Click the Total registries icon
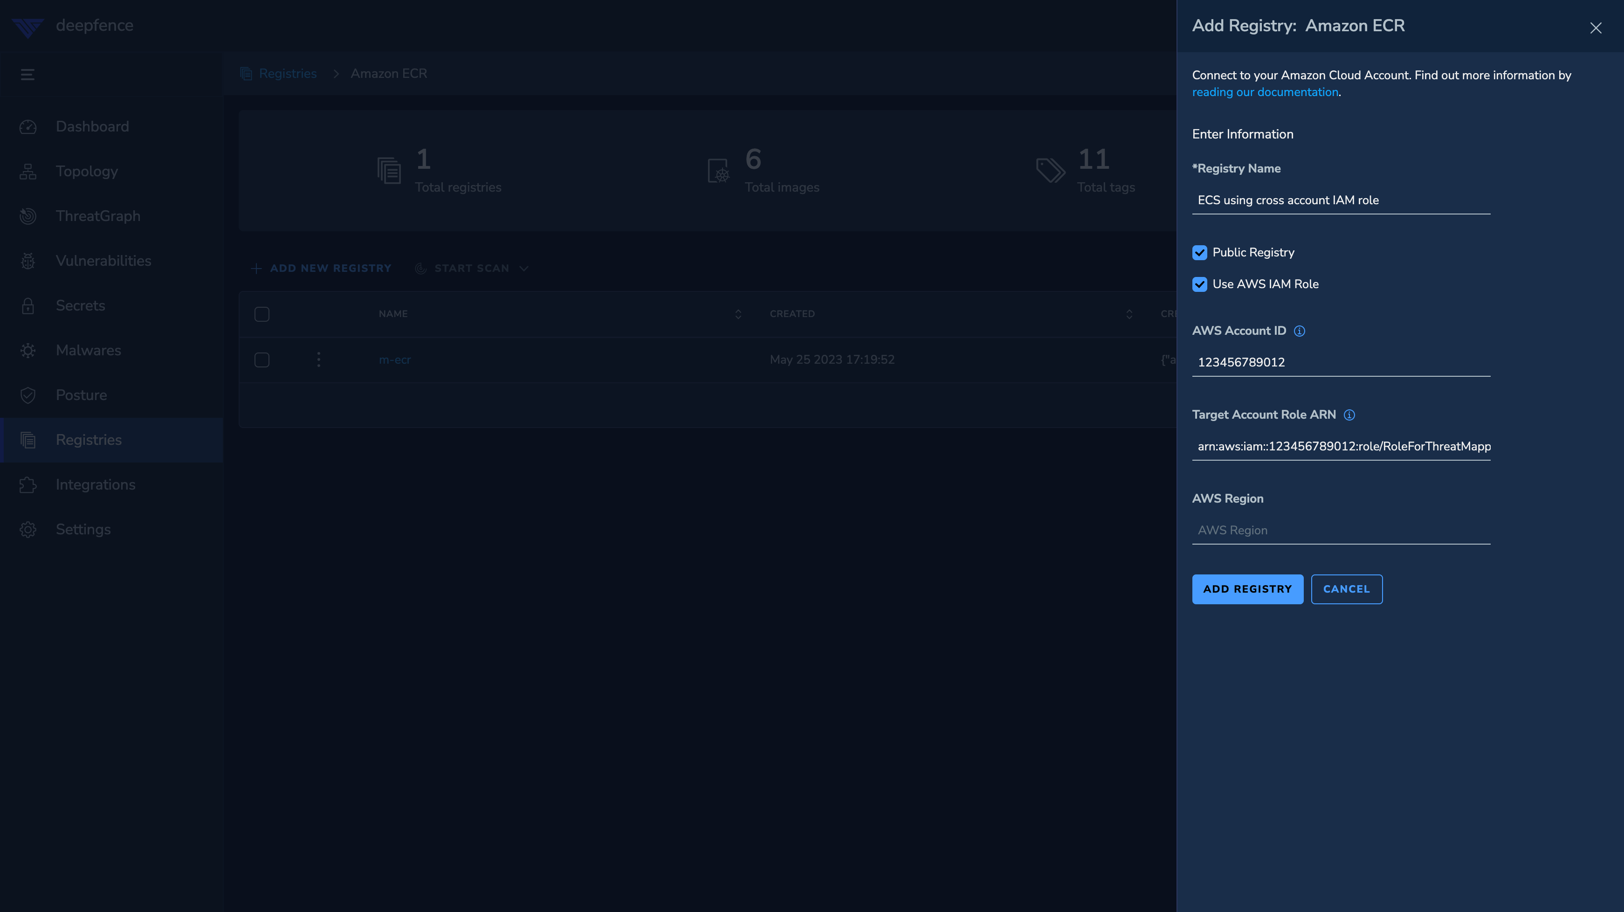The height and width of the screenshot is (912, 1624). click(x=389, y=171)
